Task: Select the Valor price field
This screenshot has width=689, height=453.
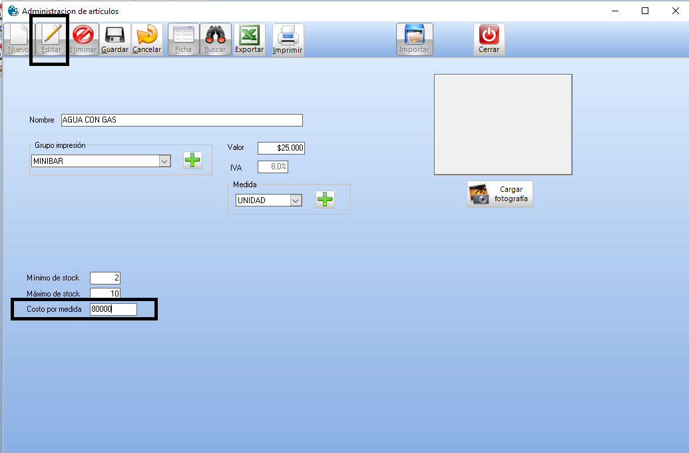Action: coord(280,148)
